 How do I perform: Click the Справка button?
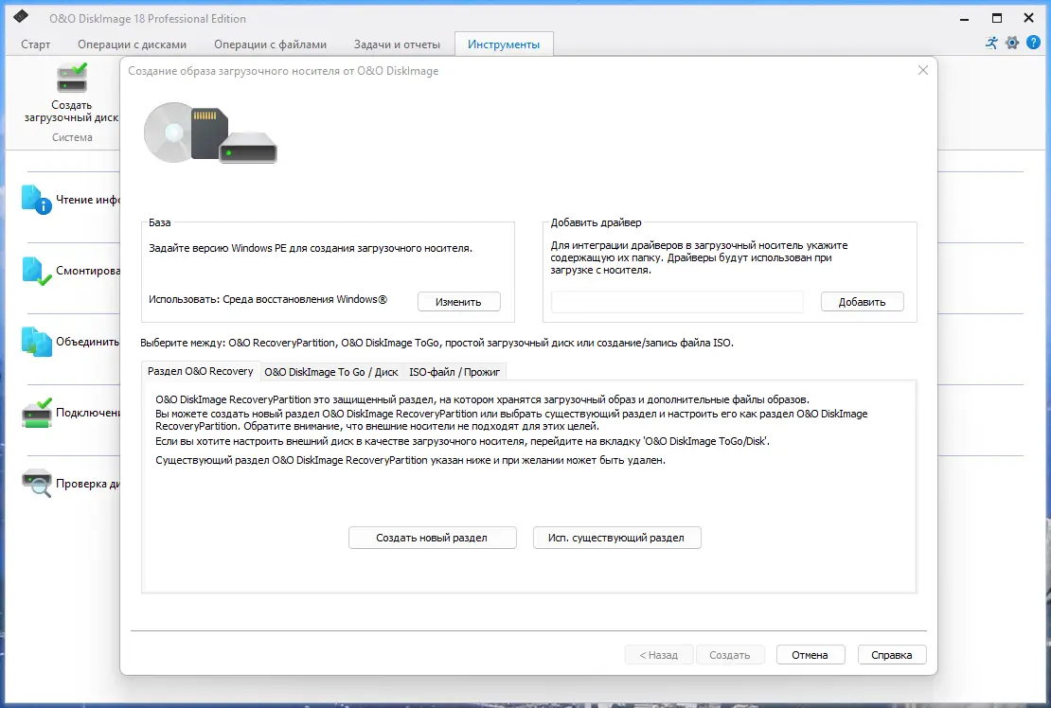pyautogui.click(x=892, y=654)
